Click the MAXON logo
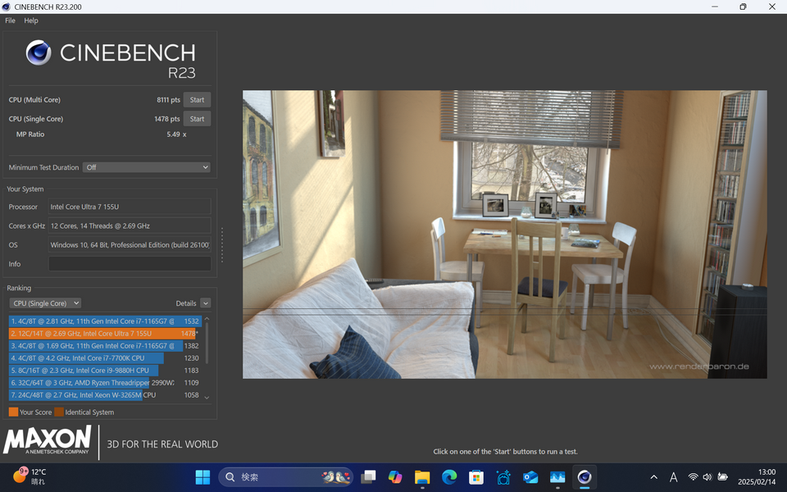Image resolution: width=787 pixels, height=492 pixels. (x=48, y=440)
